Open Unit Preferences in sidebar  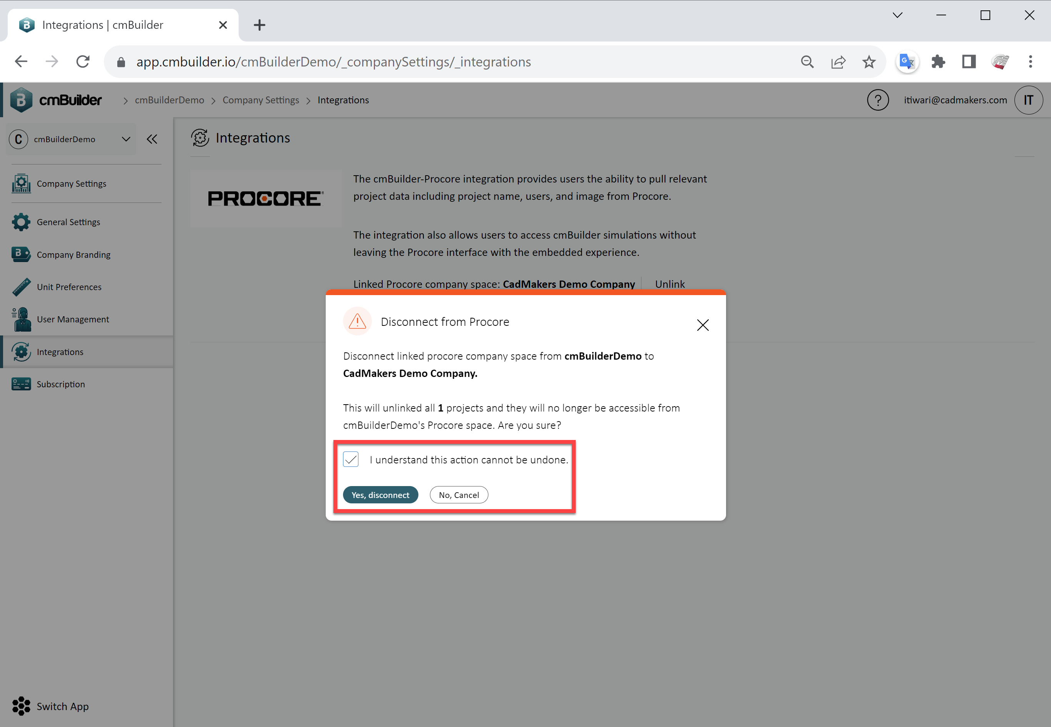(x=87, y=287)
